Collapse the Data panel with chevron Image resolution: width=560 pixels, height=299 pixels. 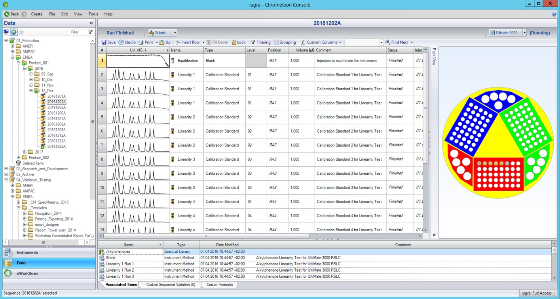[x=91, y=23]
